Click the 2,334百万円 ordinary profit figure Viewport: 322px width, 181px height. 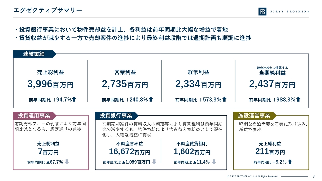pos(198,84)
